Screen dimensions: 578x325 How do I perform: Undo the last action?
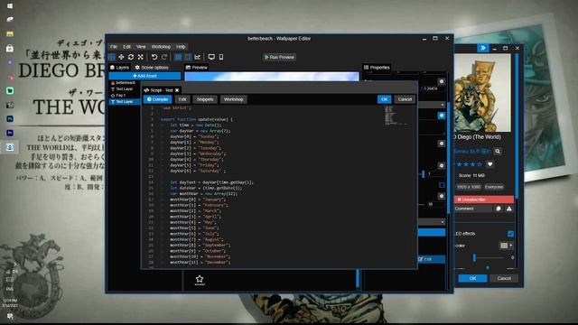click(154, 57)
